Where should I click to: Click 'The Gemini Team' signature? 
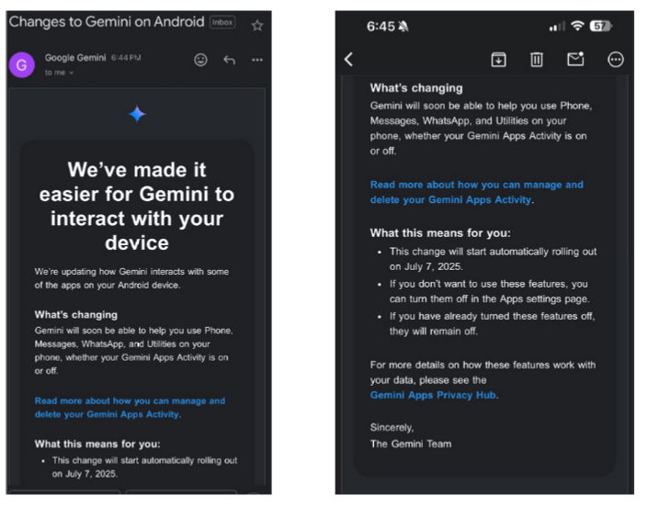(411, 444)
